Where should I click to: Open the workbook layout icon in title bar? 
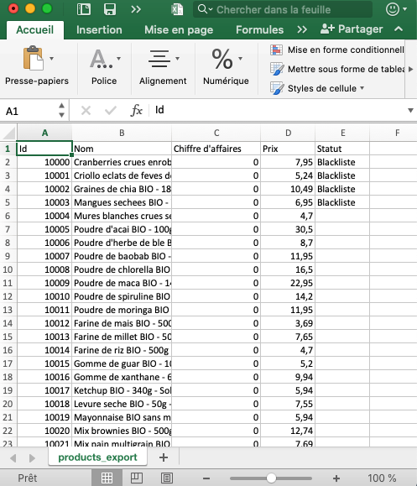coord(84,9)
